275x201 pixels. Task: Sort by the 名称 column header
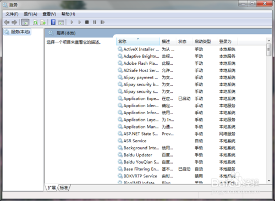(138, 41)
